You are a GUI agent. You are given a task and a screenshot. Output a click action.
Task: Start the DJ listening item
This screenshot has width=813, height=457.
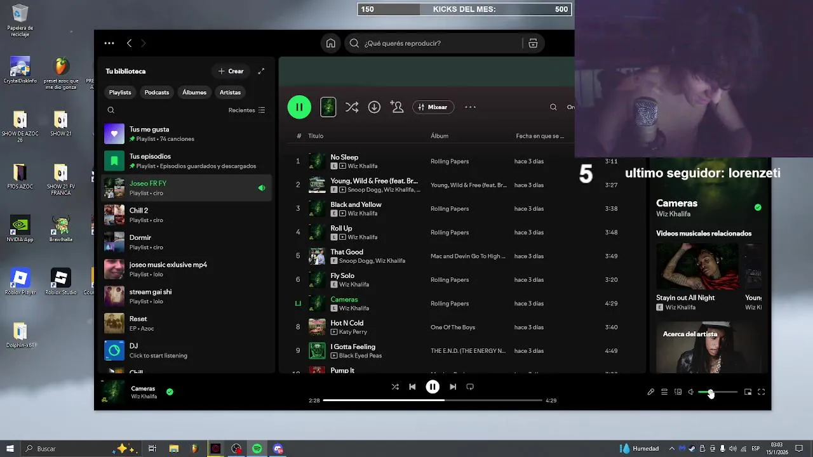click(187, 350)
